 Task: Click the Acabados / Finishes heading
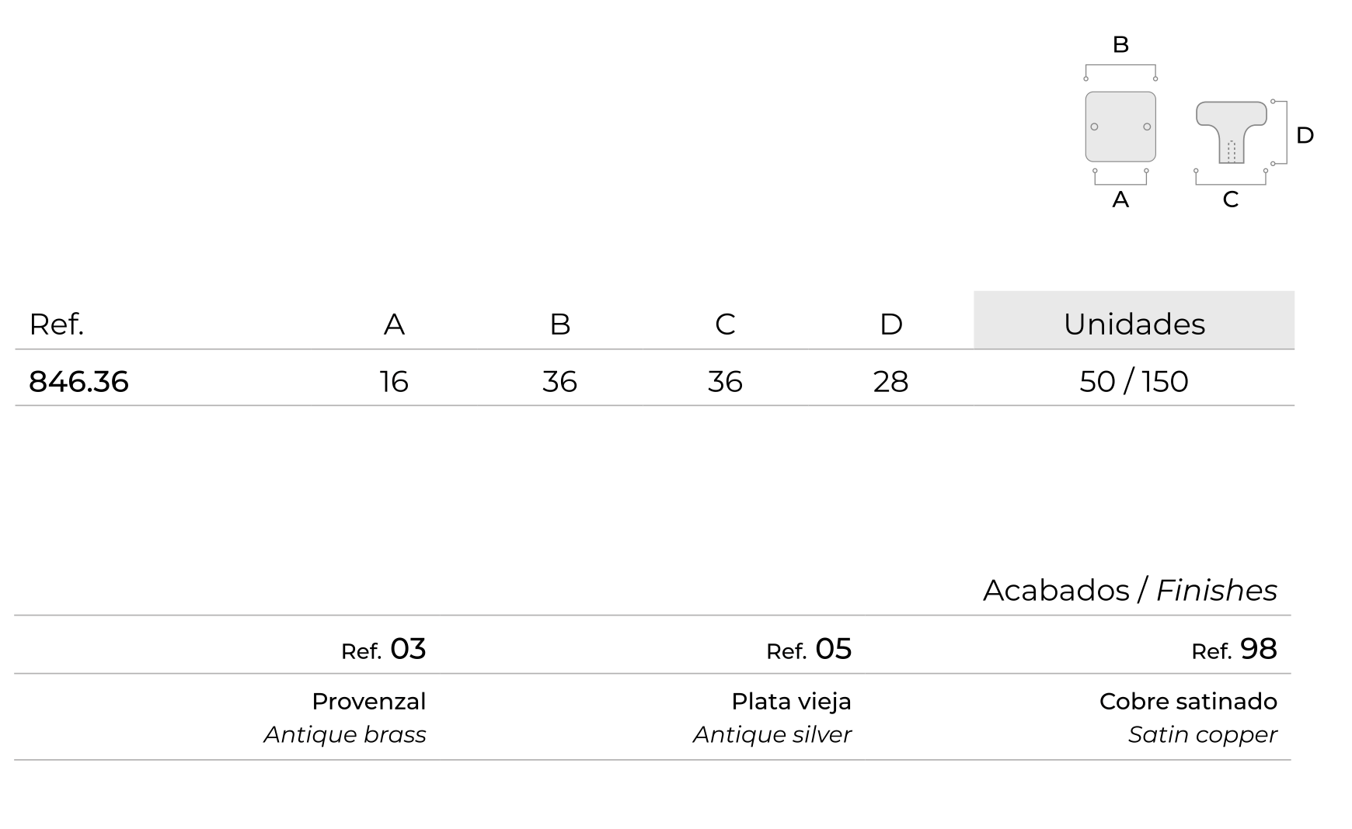pos(1130,590)
